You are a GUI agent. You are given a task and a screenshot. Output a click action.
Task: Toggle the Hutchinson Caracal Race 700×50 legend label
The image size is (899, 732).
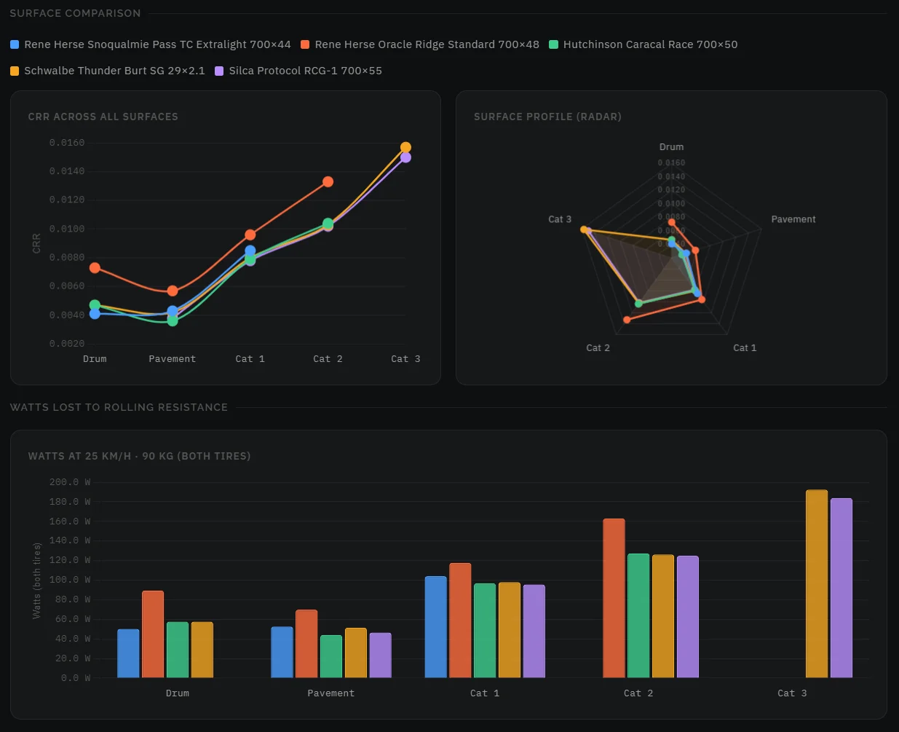tap(650, 44)
